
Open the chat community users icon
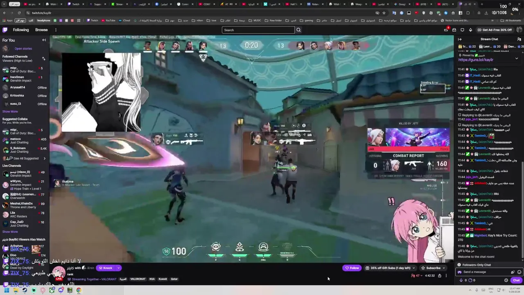pyautogui.click(x=519, y=39)
